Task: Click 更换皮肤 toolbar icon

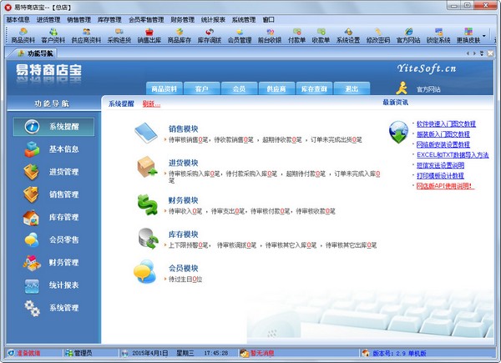Action: (468, 36)
